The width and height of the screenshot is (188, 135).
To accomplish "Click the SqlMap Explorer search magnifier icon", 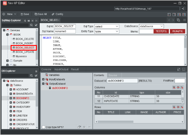I will 32,25.
